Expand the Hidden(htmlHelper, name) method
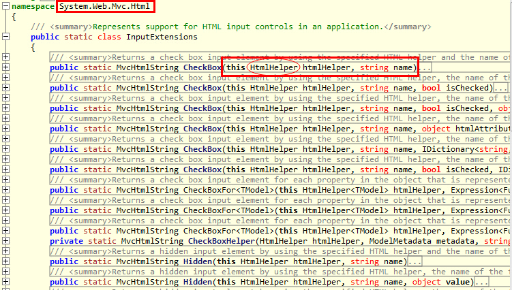 pyautogui.click(x=5, y=261)
